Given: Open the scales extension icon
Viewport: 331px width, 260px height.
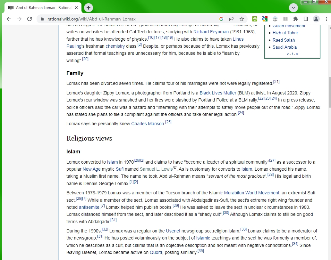Looking at the screenshot, I should (x=275, y=19).
